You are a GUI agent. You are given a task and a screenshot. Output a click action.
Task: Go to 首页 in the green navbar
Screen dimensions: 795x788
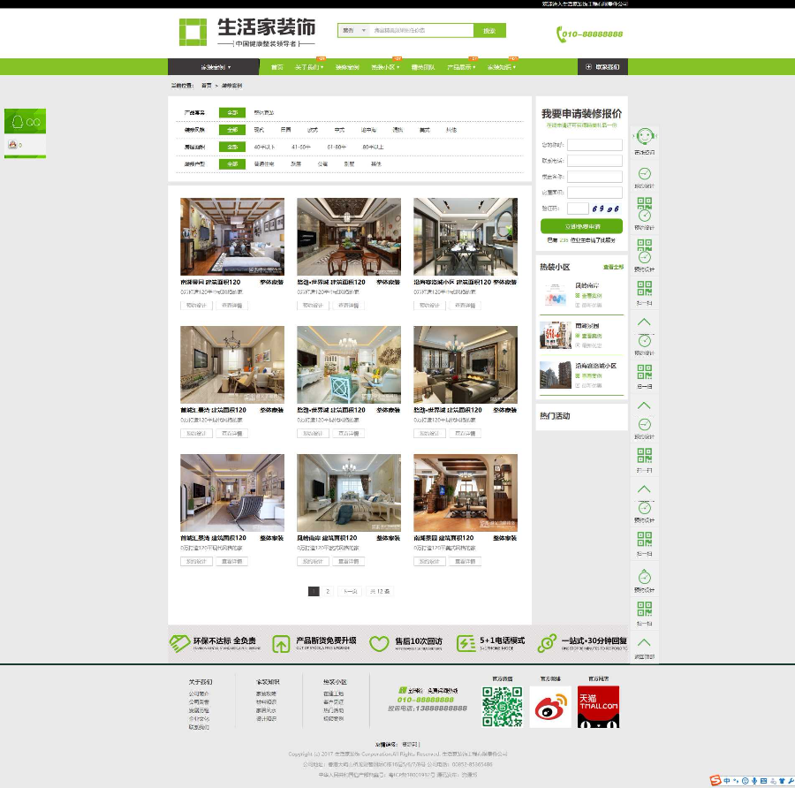(276, 67)
